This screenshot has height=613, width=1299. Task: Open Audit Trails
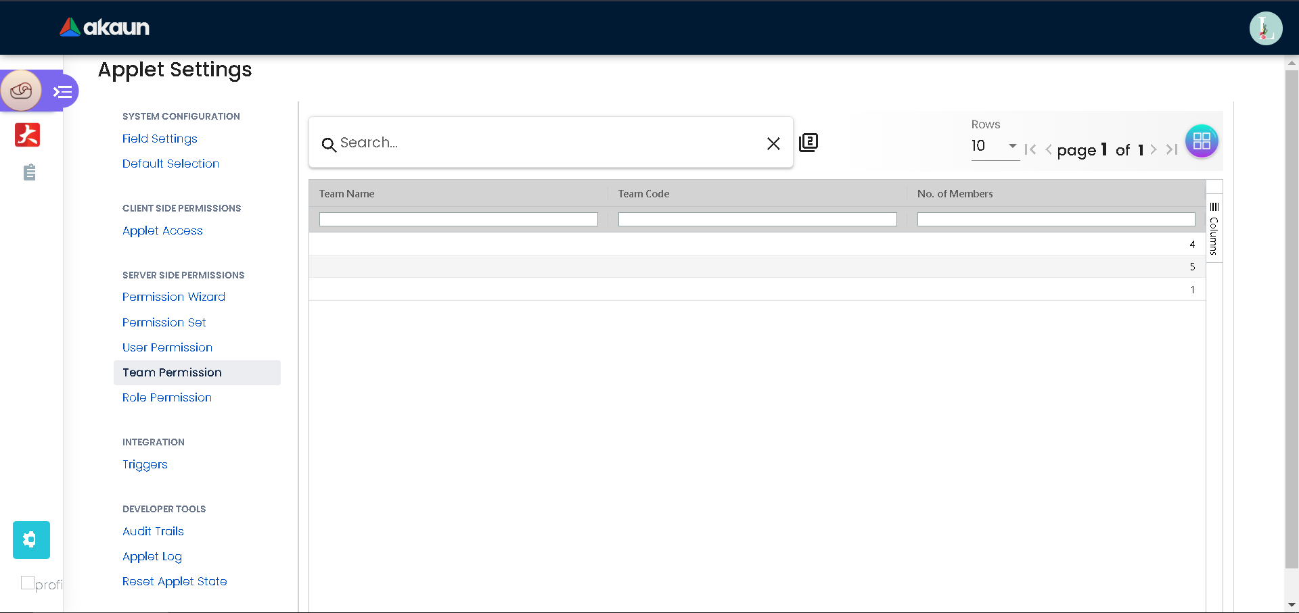[153, 531]
